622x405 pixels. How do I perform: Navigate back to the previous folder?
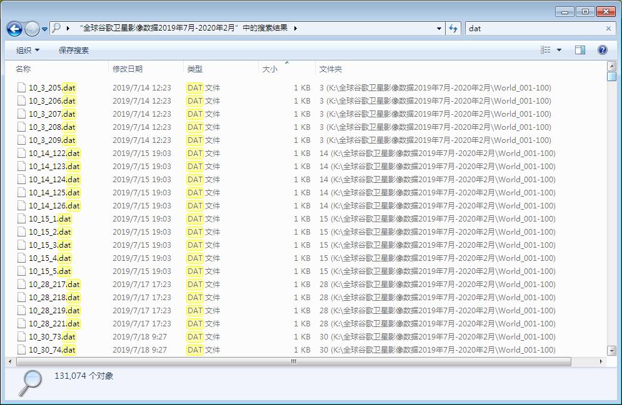(14, 29)
